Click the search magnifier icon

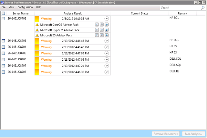point(203,8)
